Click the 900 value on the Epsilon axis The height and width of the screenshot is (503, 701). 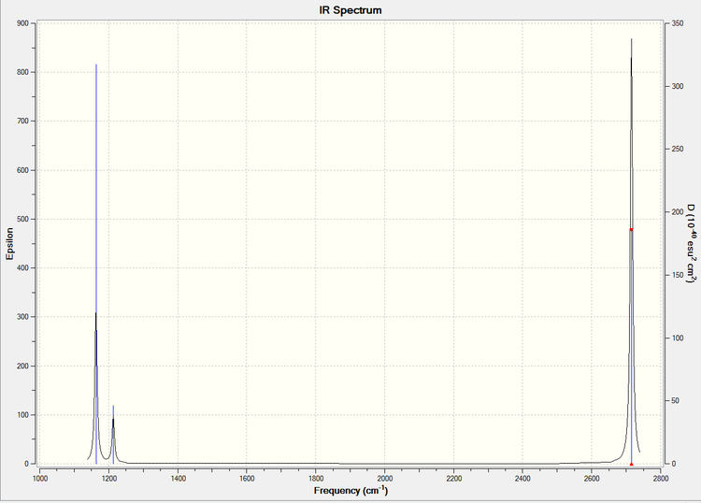[22, 23]
